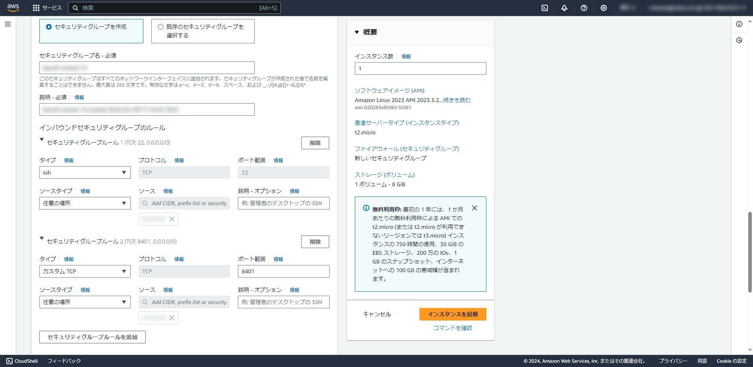Open the help question mark icon

coord(584,8)
